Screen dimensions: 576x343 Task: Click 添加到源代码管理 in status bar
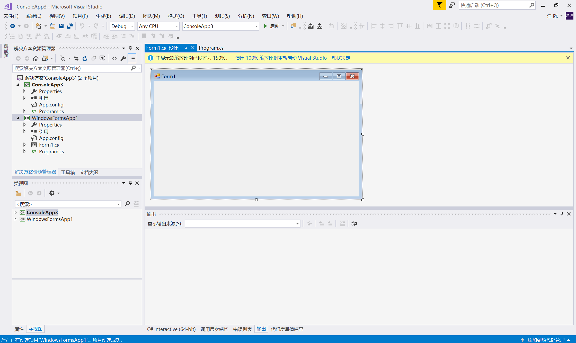(x=546, y=340)
